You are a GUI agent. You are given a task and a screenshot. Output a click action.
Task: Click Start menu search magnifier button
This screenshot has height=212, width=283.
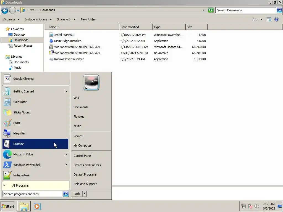(x=66, y=194)
